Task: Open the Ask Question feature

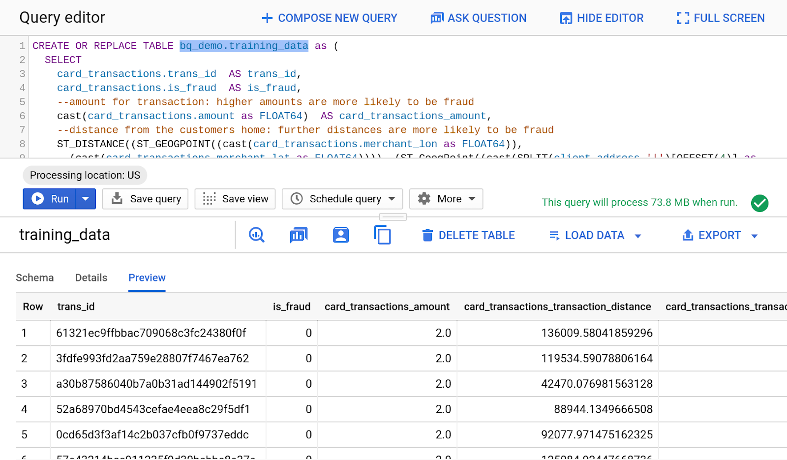Action: click(x=478, y=18)
